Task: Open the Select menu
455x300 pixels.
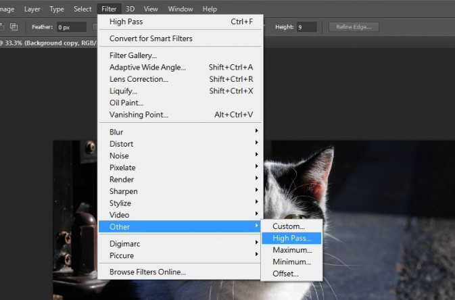Action: [x=82, y=9]
